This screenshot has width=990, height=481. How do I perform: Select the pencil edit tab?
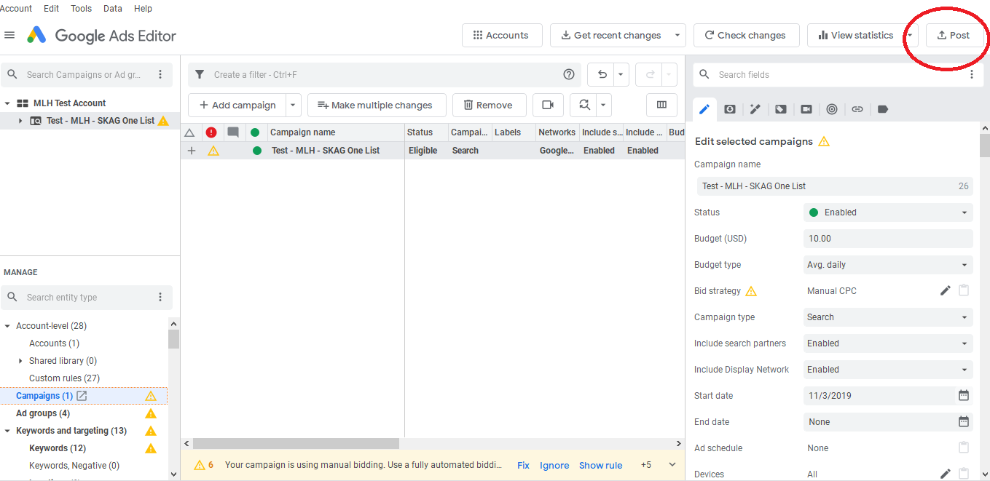tap(704, 109)
